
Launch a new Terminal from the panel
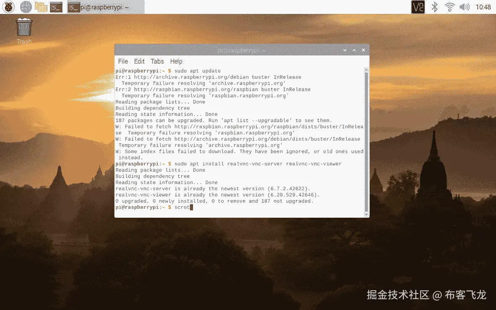click(x=56, y=7)
